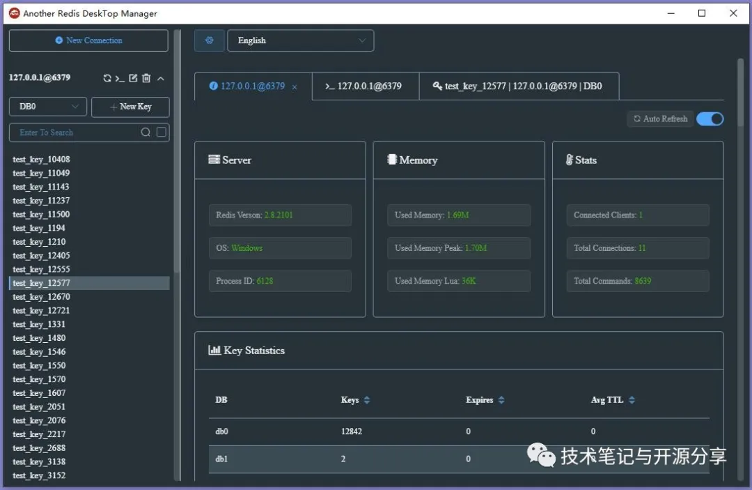Click the db0 row in Key Statistics
The height and width of the screenshot is (490, 752).
click(459, 431)
